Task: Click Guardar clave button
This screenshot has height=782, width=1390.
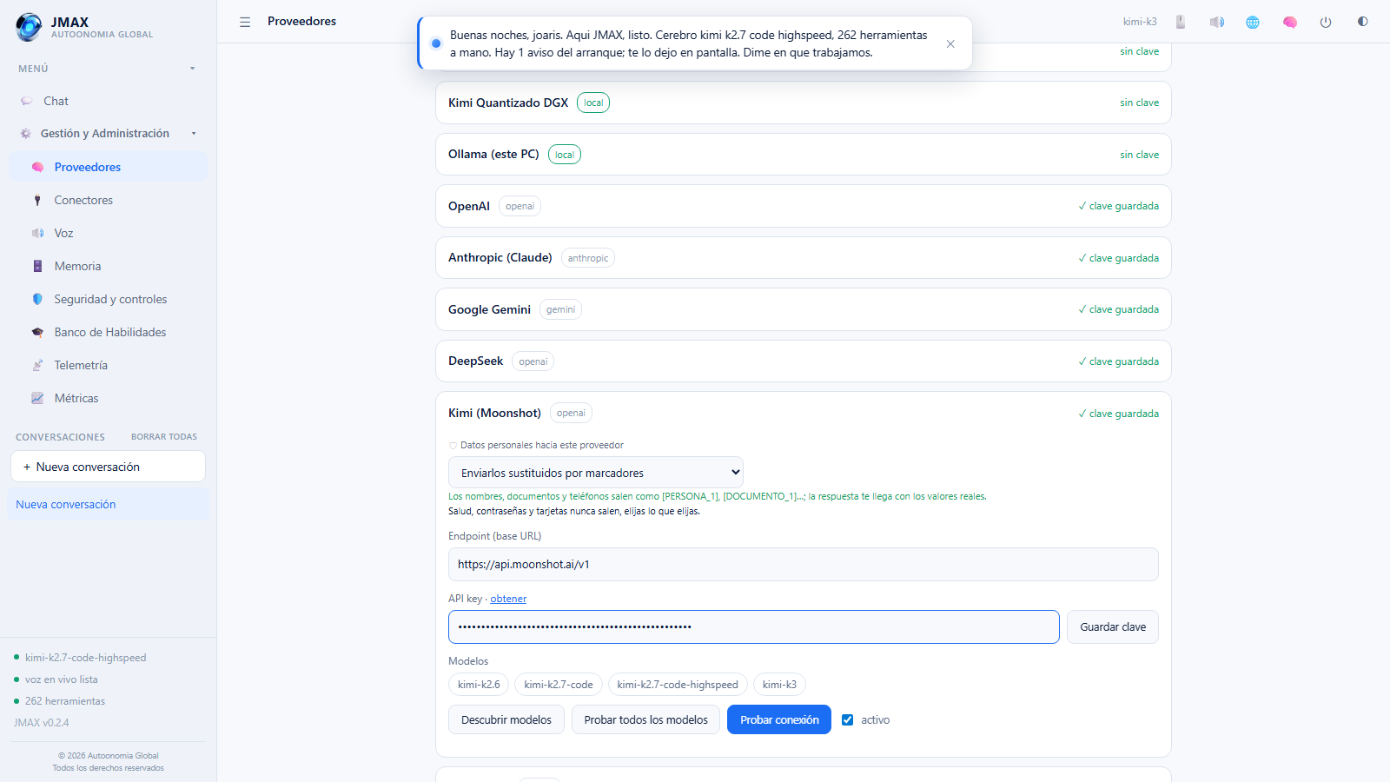Action: tap(1113, 626)
